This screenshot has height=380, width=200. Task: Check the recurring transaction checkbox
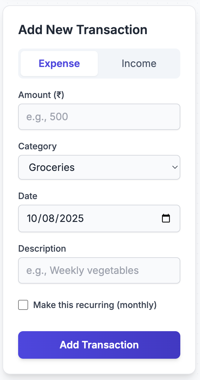point(23,305)
